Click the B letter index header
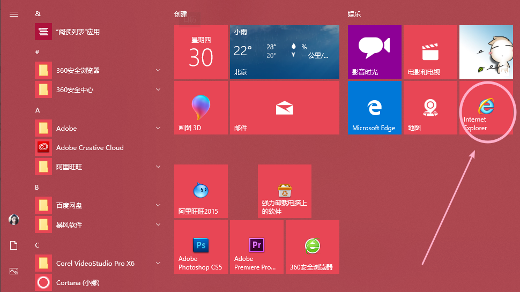The image size is (520, 292). pos(37,188)
